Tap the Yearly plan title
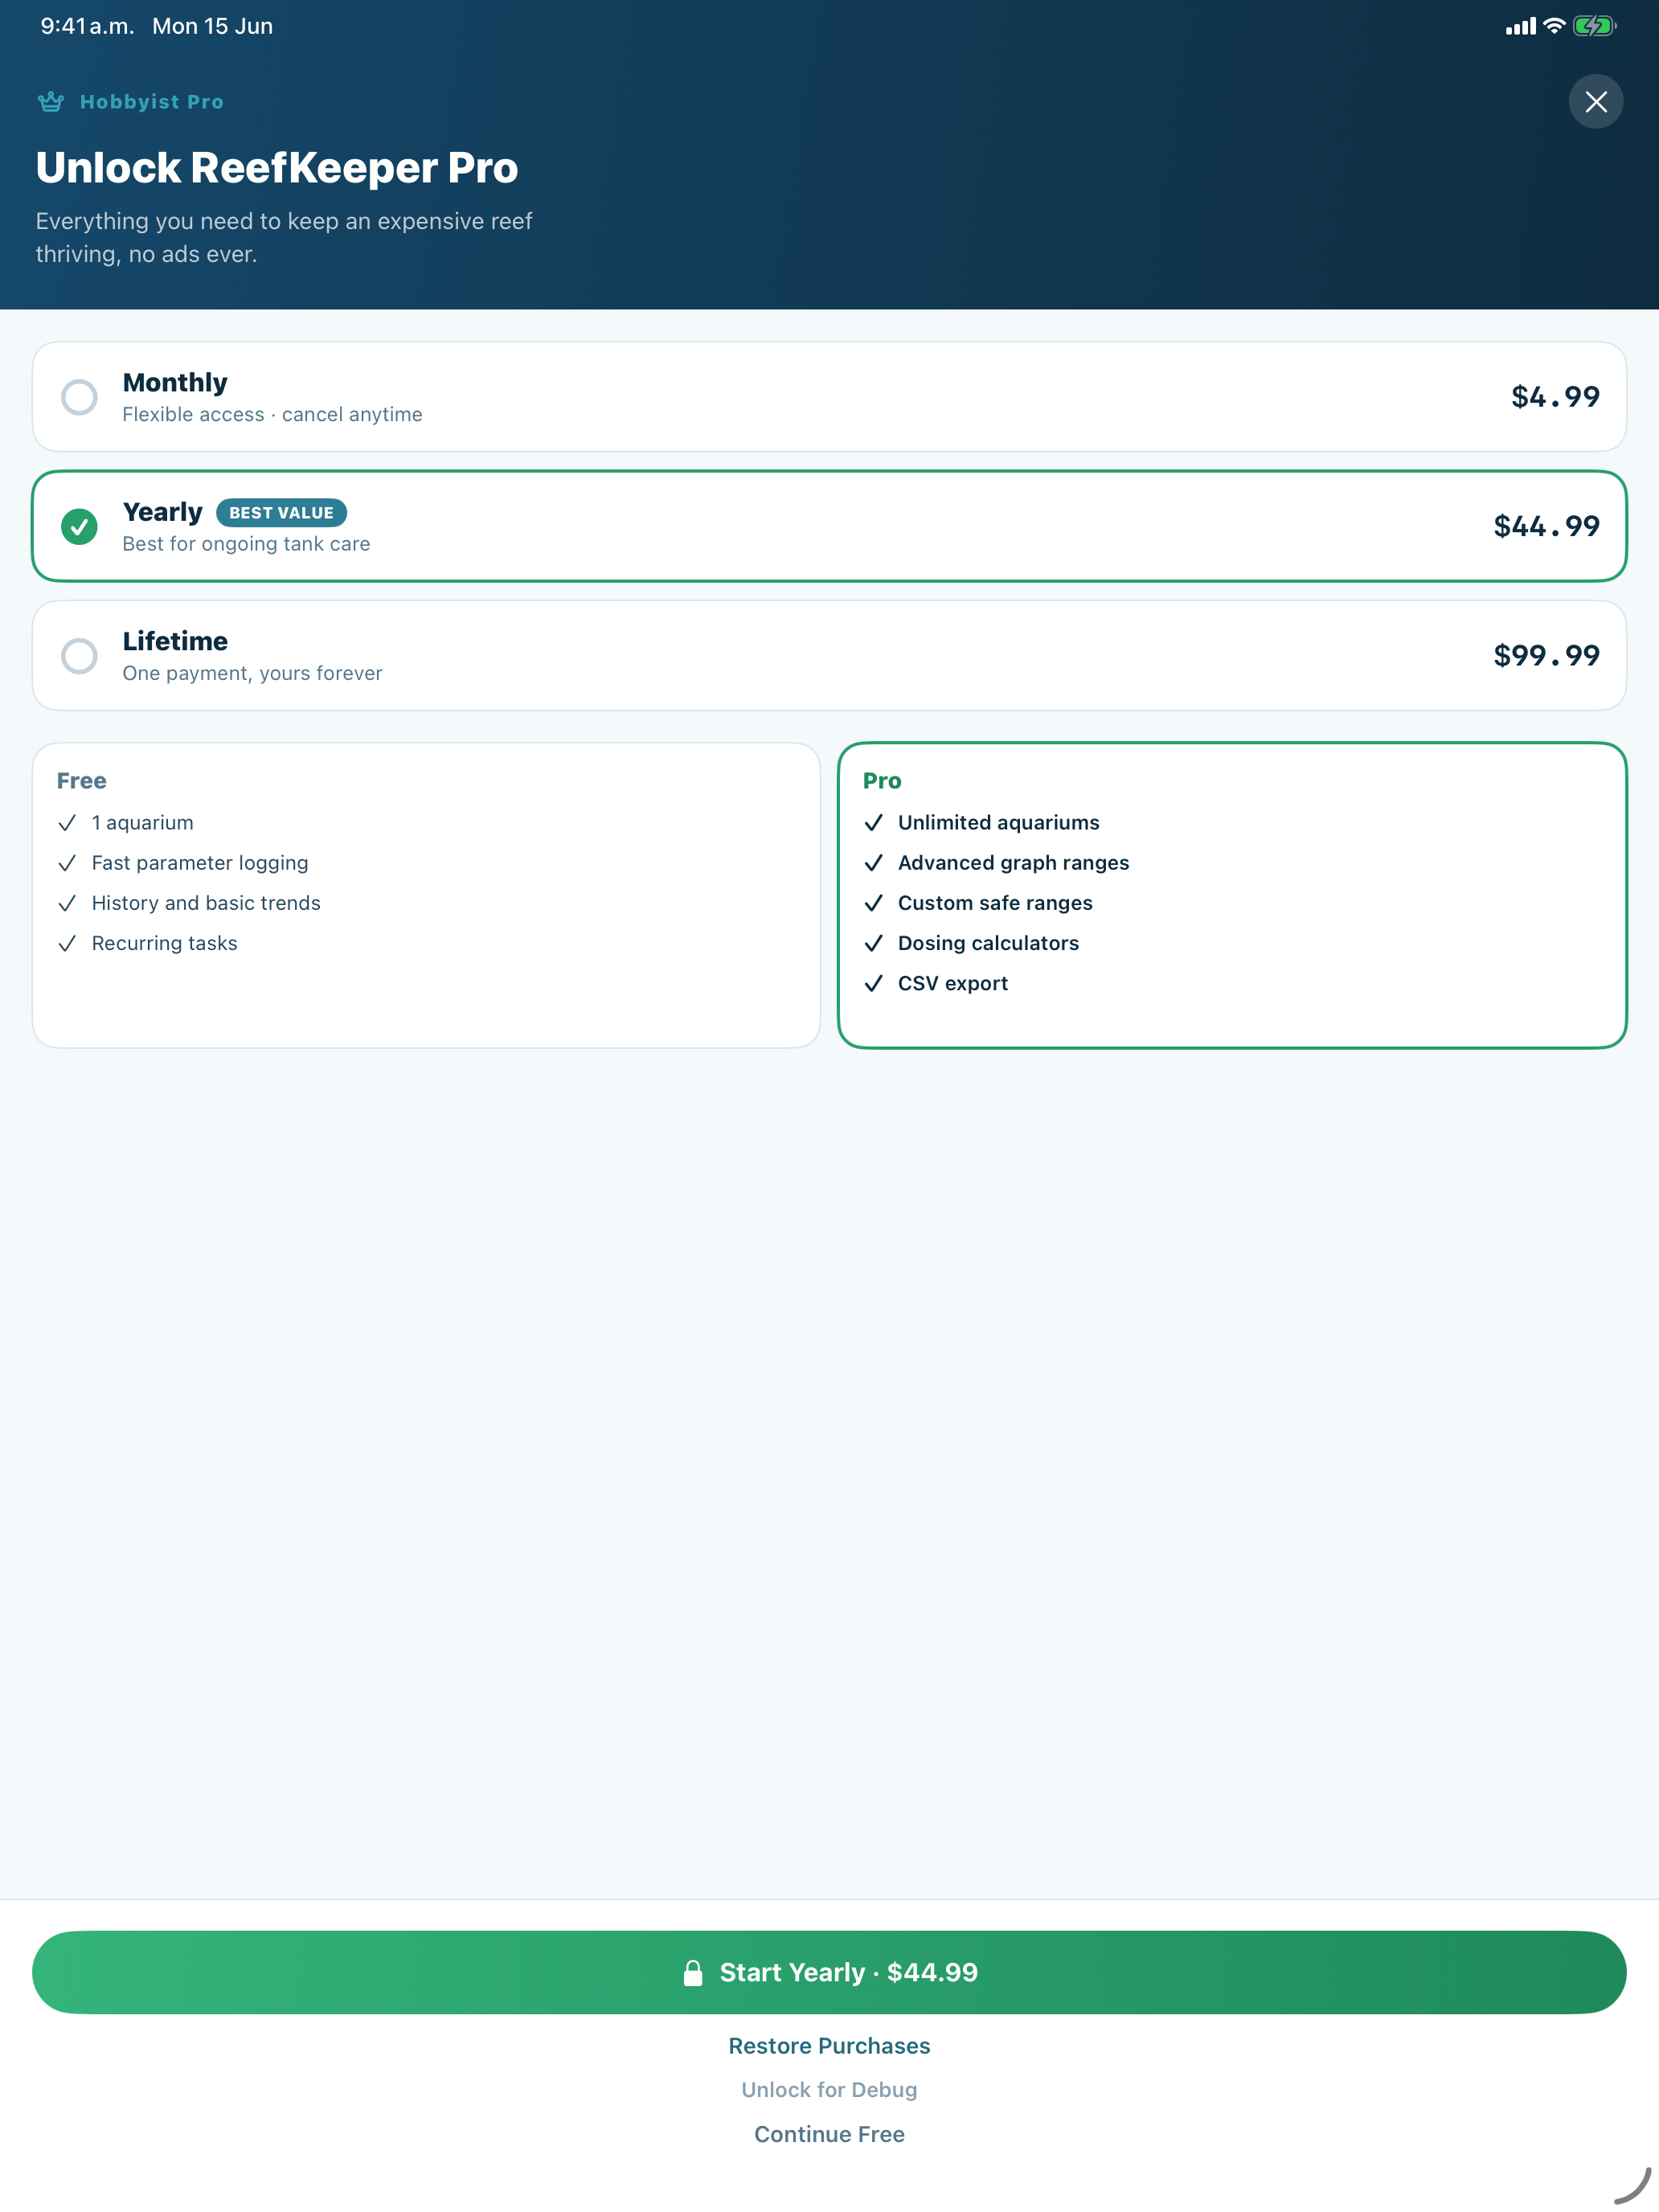Image resolution: width=1659 pixels, height=2212 pixels. point(162,512)
